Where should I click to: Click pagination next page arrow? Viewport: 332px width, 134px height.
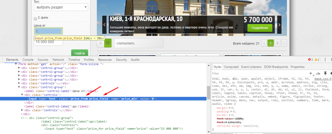click(x=284, y=43)
